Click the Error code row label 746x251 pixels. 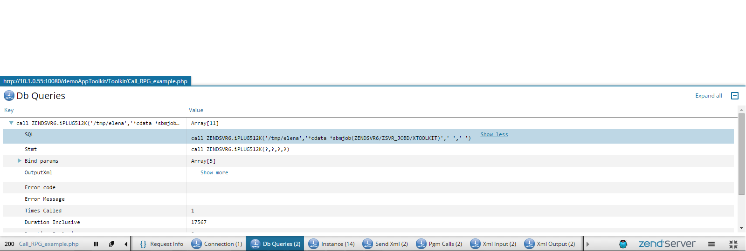40,188
